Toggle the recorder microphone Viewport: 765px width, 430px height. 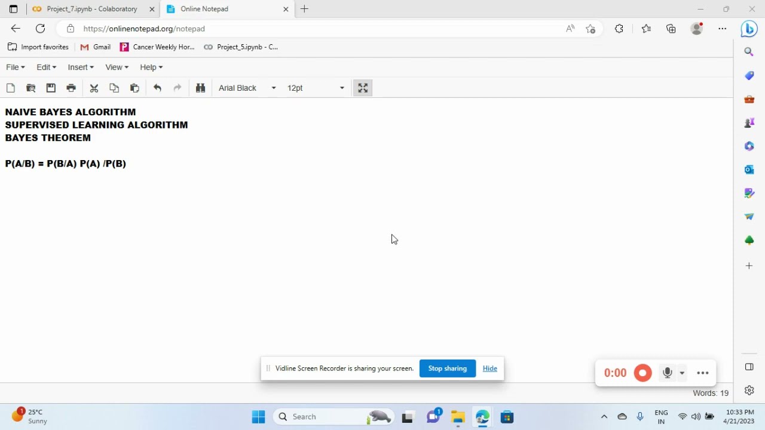click(x=668, y=373)
